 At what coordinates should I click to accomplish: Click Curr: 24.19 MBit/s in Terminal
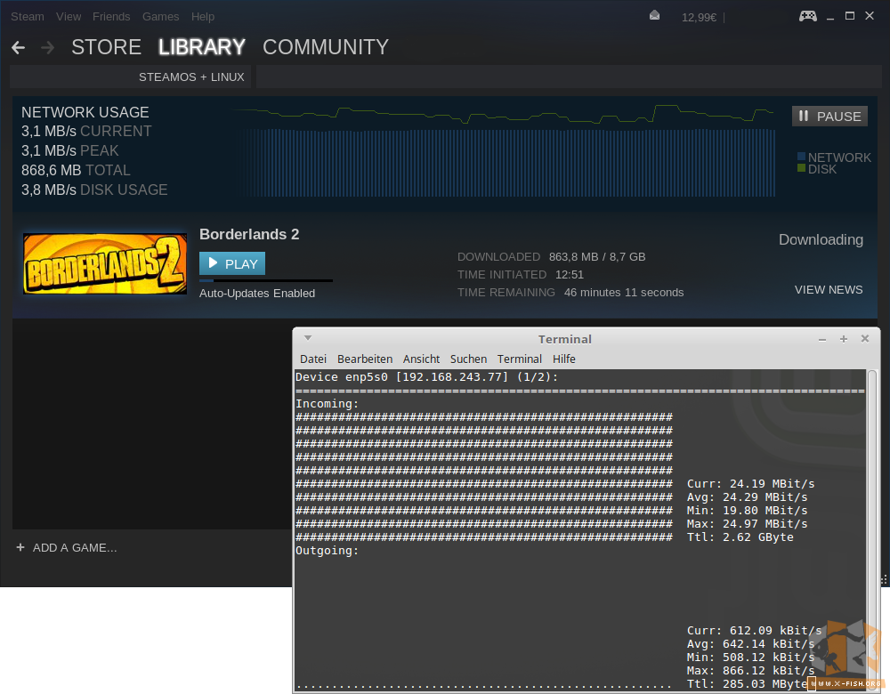(750, 484)
